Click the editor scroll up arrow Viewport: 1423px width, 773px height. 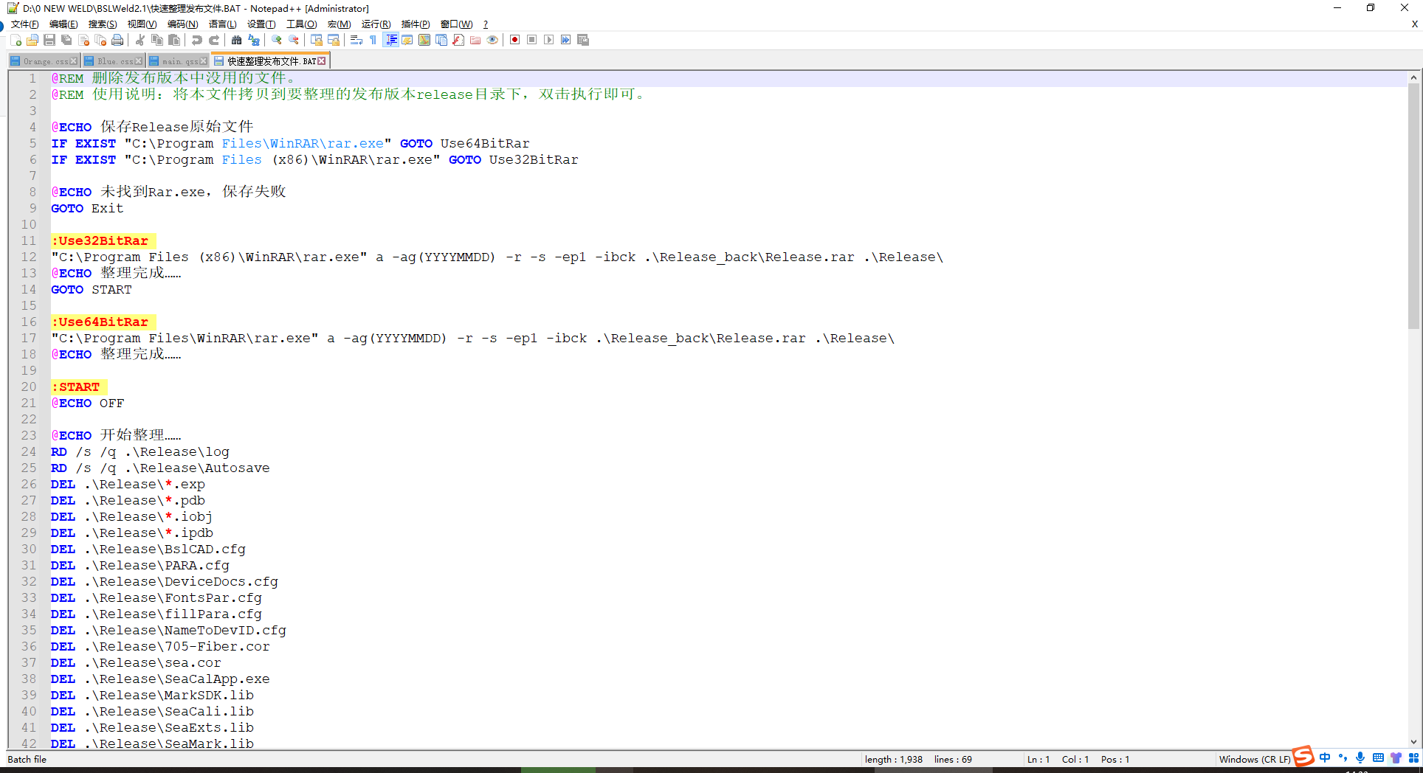pyautogui.click(x=1414, y=77)
